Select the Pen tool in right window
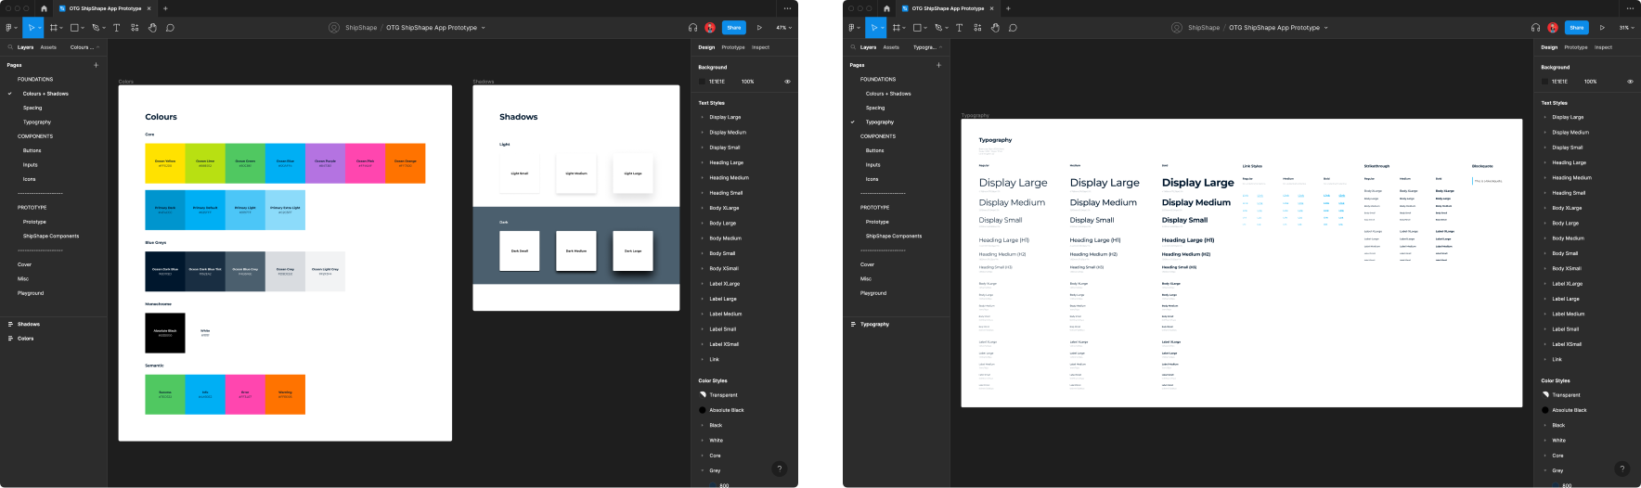 point(937,28)
